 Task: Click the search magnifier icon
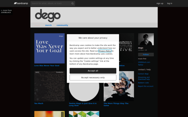[x=72, y=3]
